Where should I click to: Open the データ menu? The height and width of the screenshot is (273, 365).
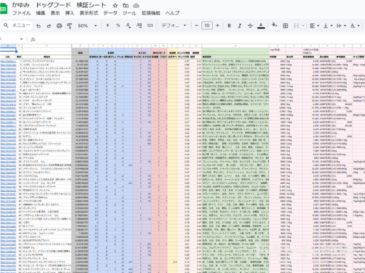pyautogui.click(x=110, y=13)
